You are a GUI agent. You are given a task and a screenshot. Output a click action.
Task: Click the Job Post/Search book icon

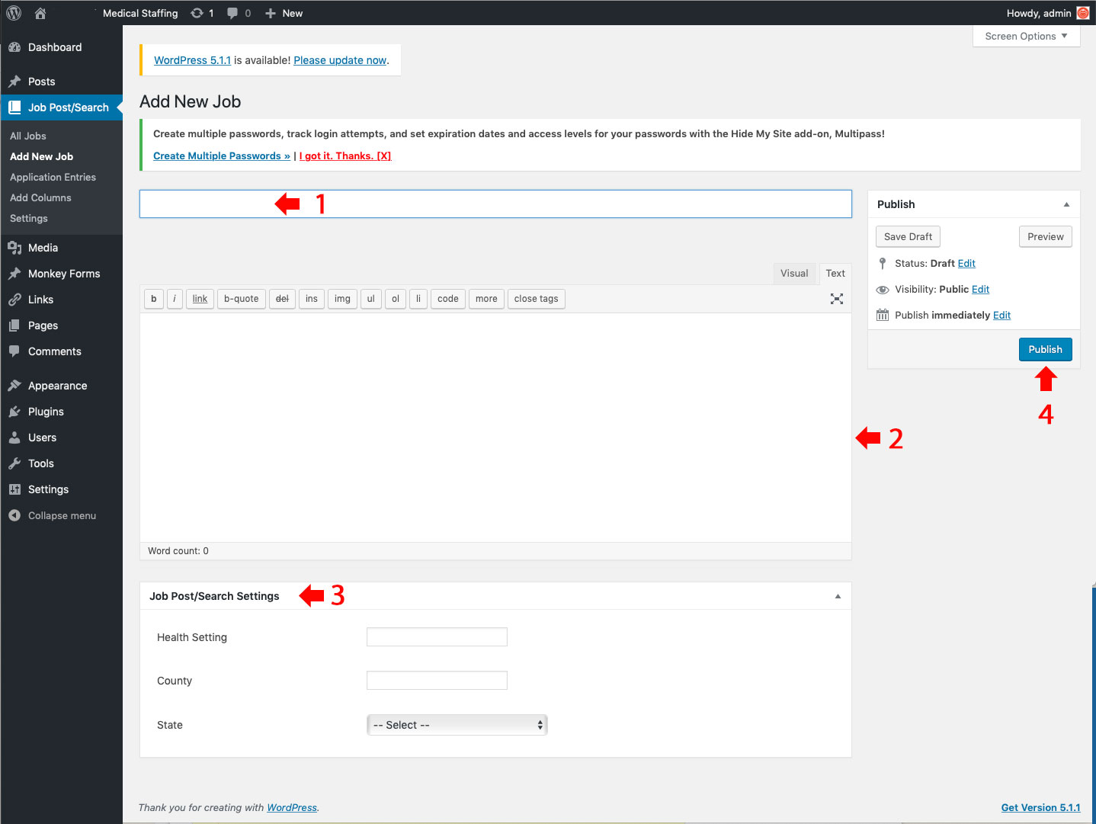(x=14, y=107)
